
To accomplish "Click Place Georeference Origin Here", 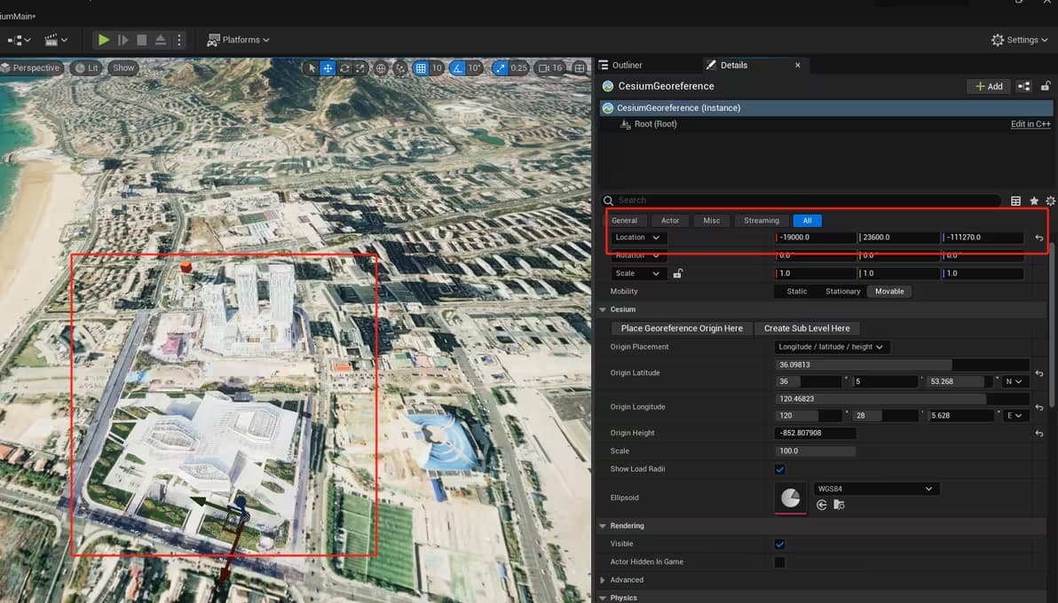I will [682, 328].
